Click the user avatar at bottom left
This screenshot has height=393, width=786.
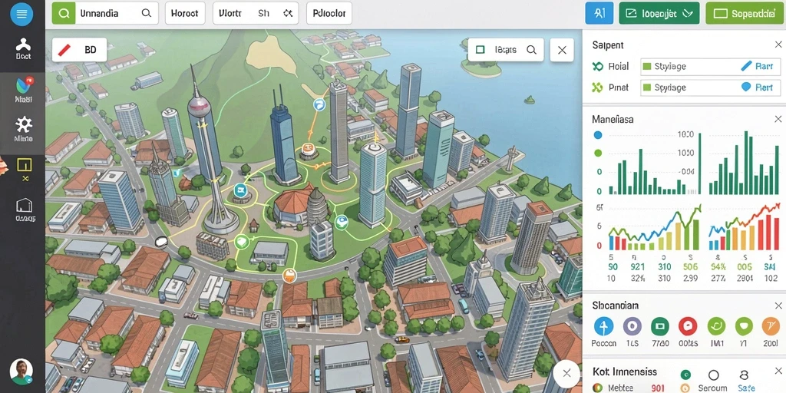tap(21, 372)
